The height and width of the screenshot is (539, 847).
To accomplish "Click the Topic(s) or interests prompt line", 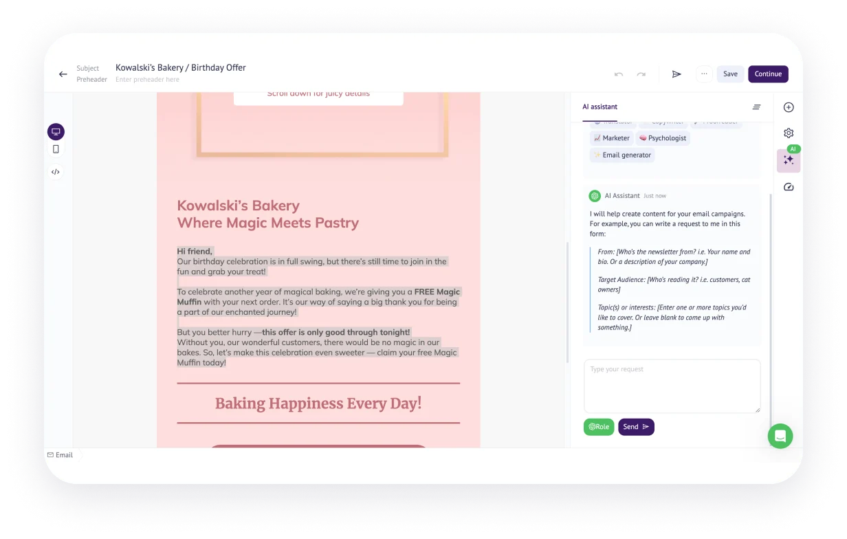I will (672, 318).
